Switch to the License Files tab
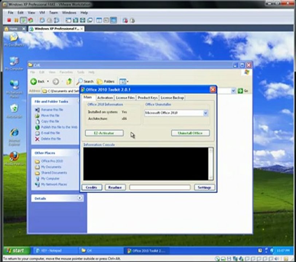 coord(125,98)
